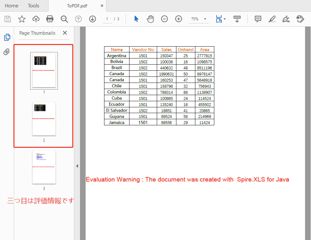Open the Page Thumbnails sidebar icon
This screenshot has height=240, width=311.
pos(7,37)
